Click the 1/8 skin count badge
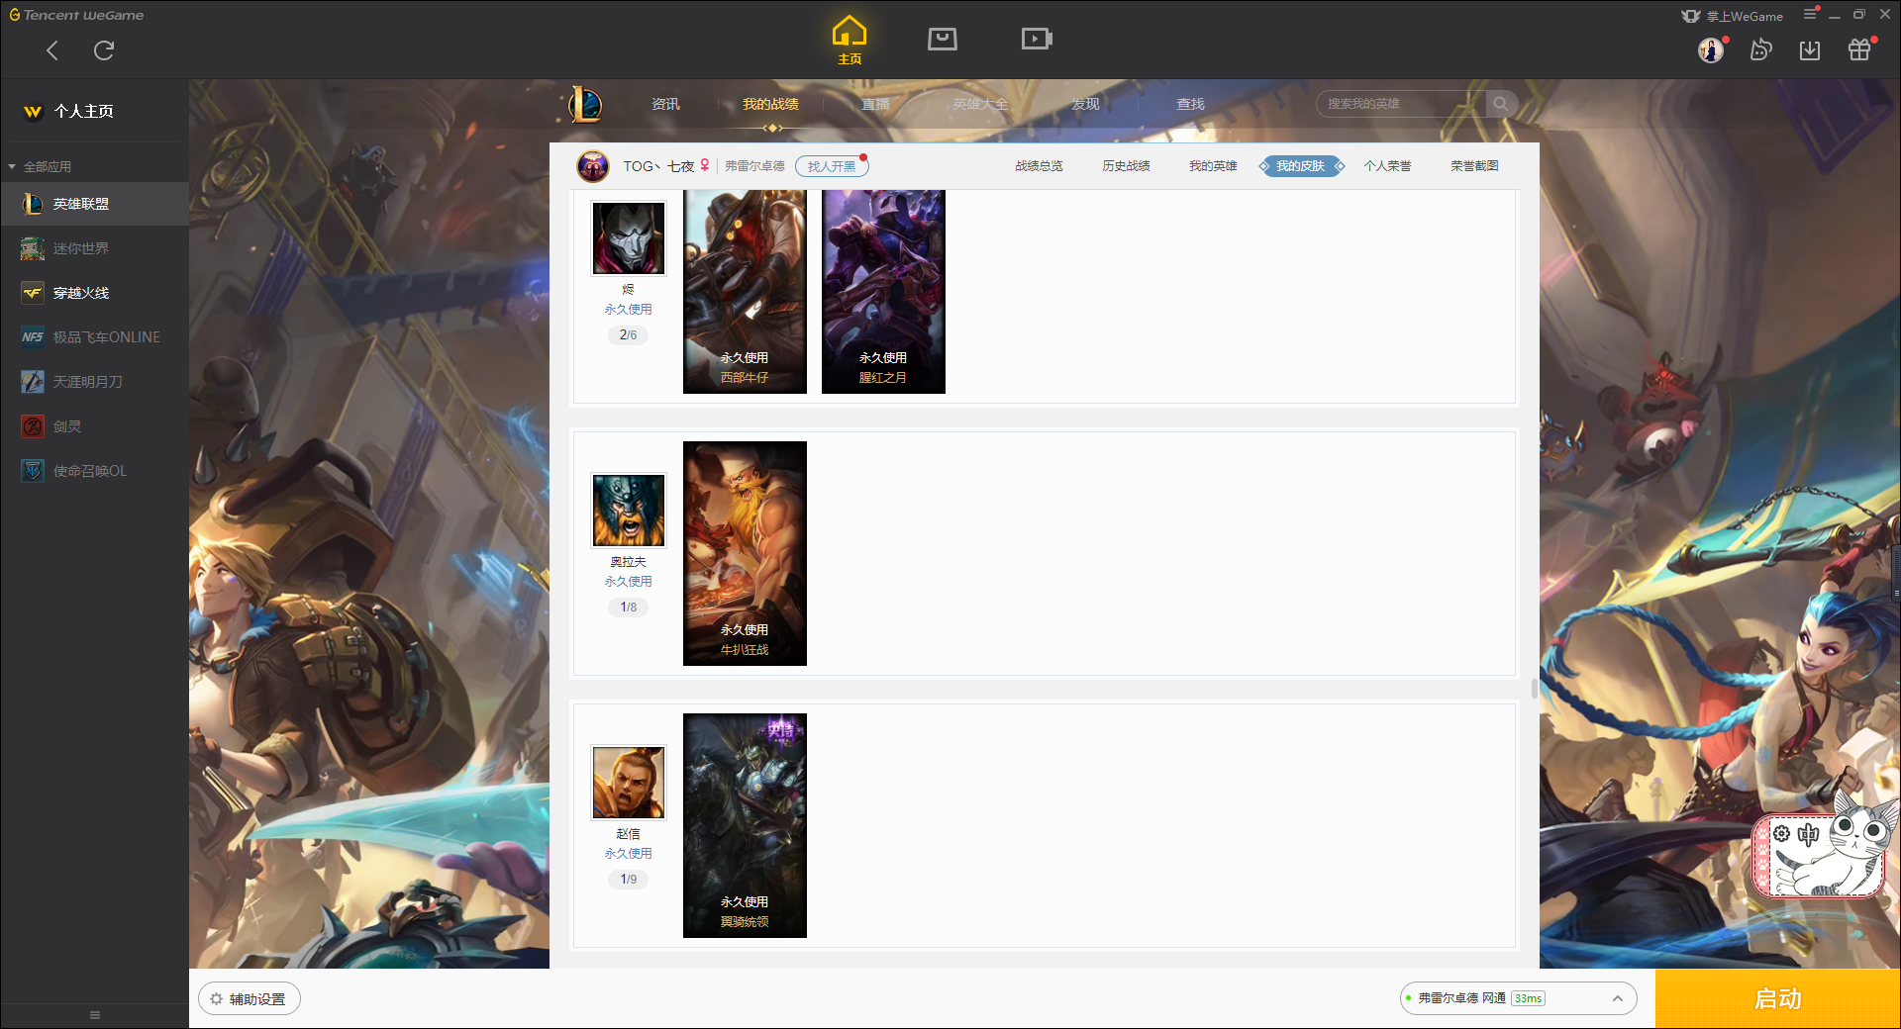This screenshot has height=1029, width=1901. coord(629,608)
